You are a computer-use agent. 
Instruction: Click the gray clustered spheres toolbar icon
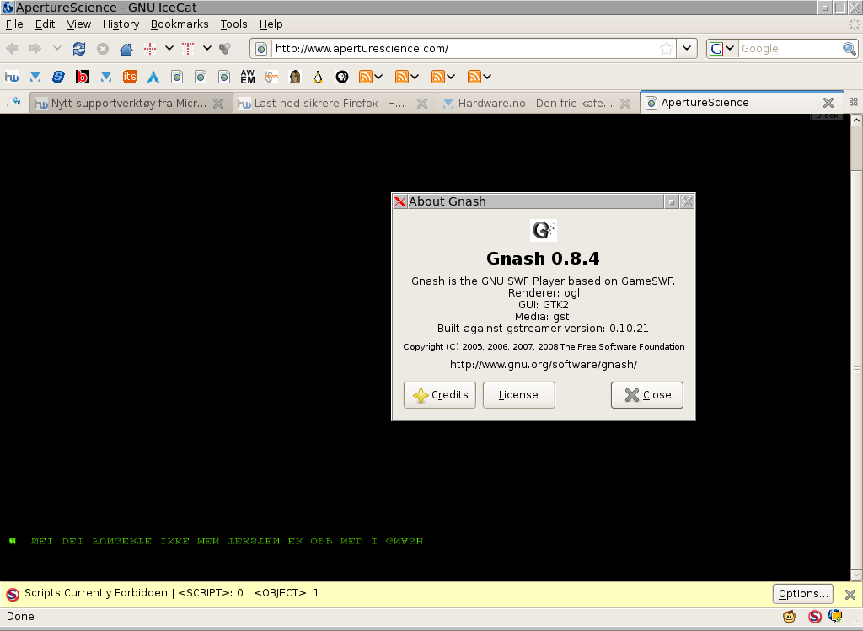224,49
